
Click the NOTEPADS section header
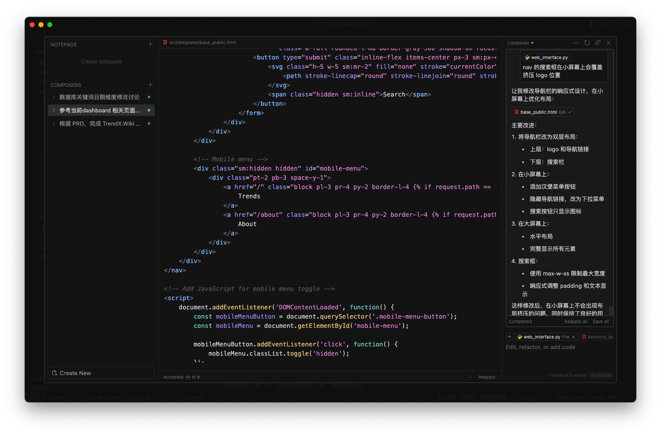coord(63,45)
